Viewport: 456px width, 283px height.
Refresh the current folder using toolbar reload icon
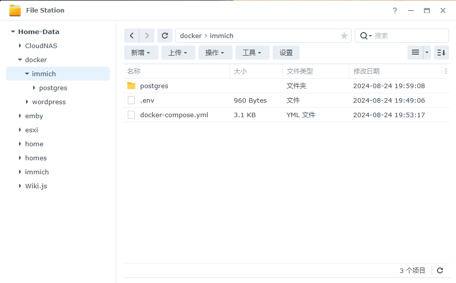(164, 36)
